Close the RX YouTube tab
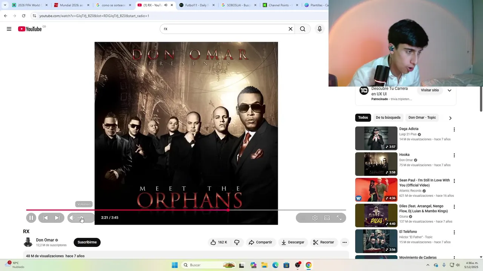This screenshot has width=483, height=271. point(172,5)
